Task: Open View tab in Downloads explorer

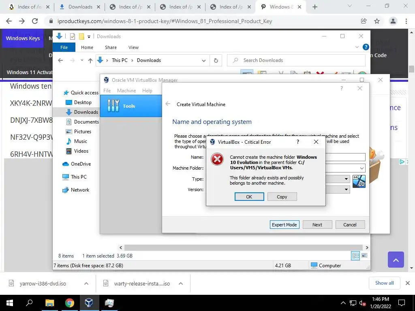Action: click(133, 47)
